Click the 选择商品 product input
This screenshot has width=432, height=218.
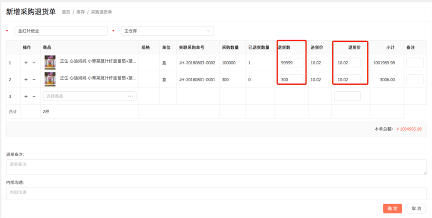89,96
